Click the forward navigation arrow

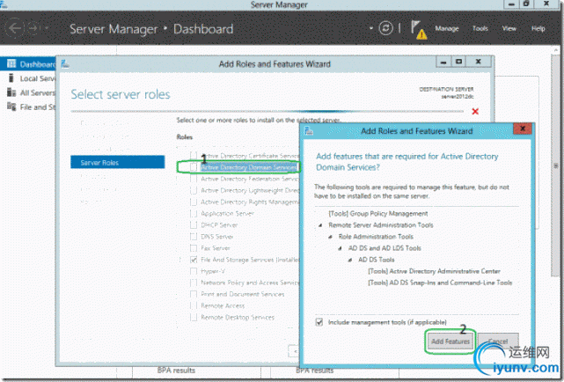coord(33,28)
